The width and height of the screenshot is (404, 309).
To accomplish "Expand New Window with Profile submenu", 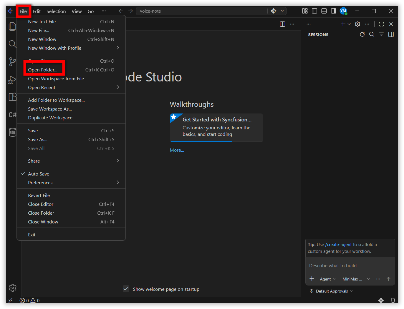I will 71,48.
